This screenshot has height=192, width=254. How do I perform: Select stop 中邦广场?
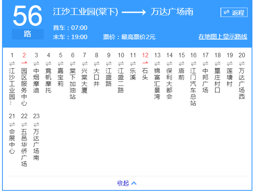click(x=205, y=80)
